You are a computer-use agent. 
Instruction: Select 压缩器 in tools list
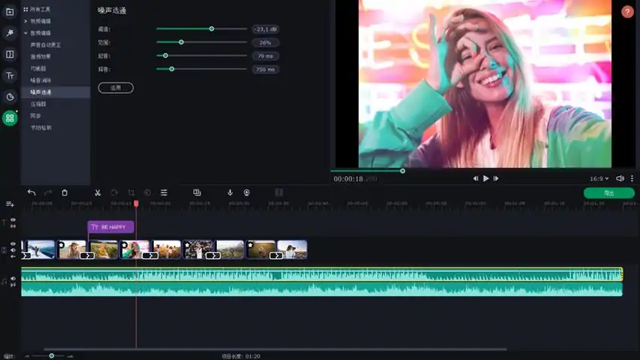tap(38, 103)
